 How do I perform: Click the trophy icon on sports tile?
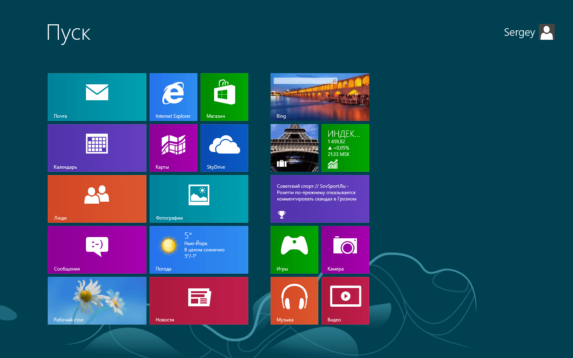click(x=282, y=214)
